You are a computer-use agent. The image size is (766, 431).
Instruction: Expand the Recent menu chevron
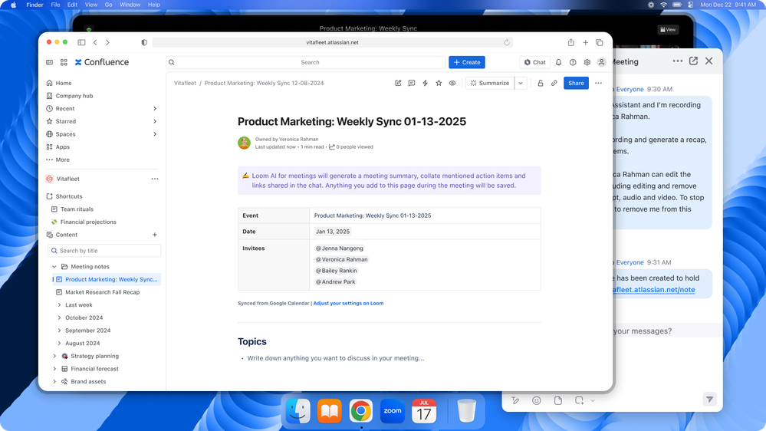point(155,108)
